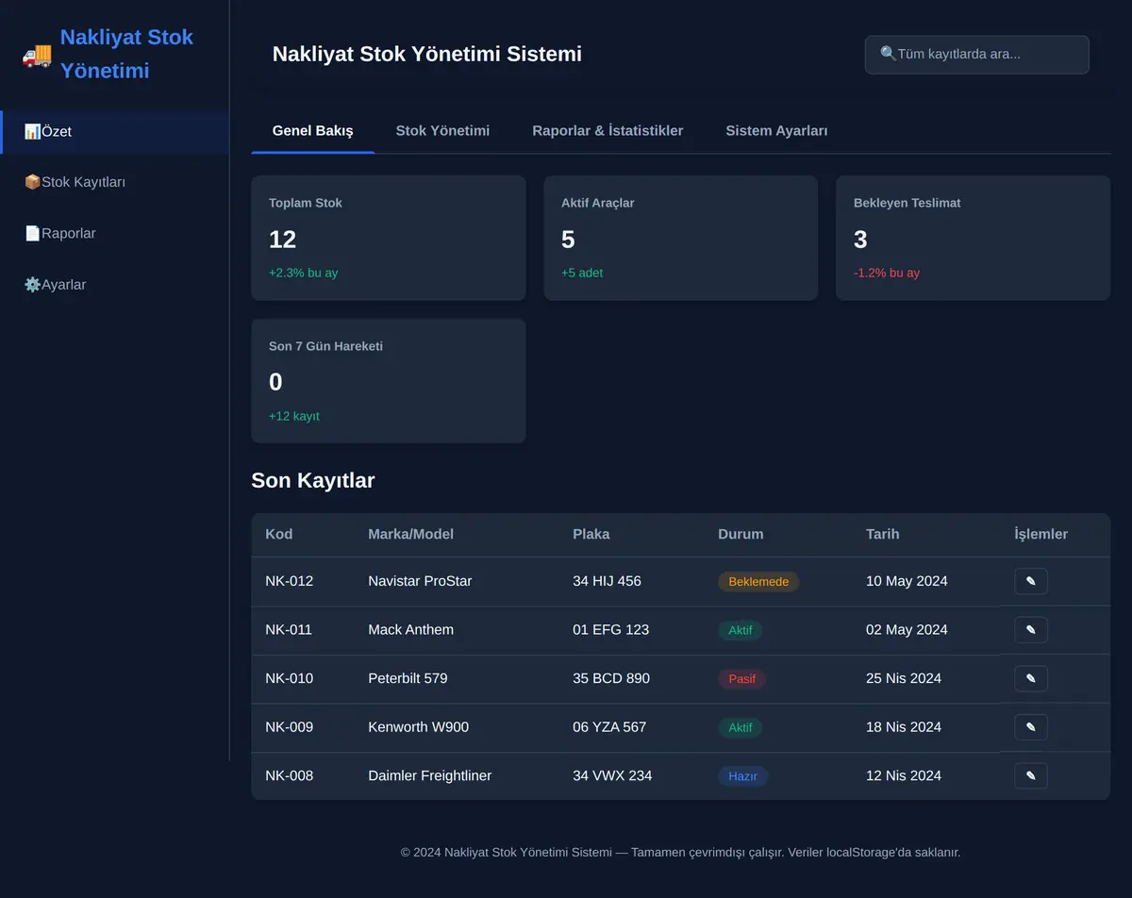The width and height of the screenshot is (1132, 898).
Task: Select Özet in the sidebar
Action: 115,132
